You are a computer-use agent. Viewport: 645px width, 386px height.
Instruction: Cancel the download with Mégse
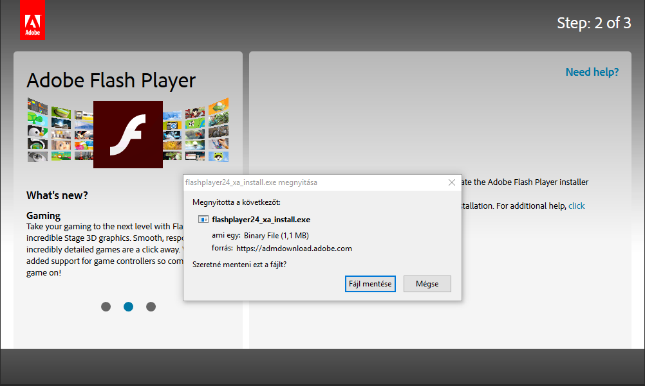tap(427, 284)
